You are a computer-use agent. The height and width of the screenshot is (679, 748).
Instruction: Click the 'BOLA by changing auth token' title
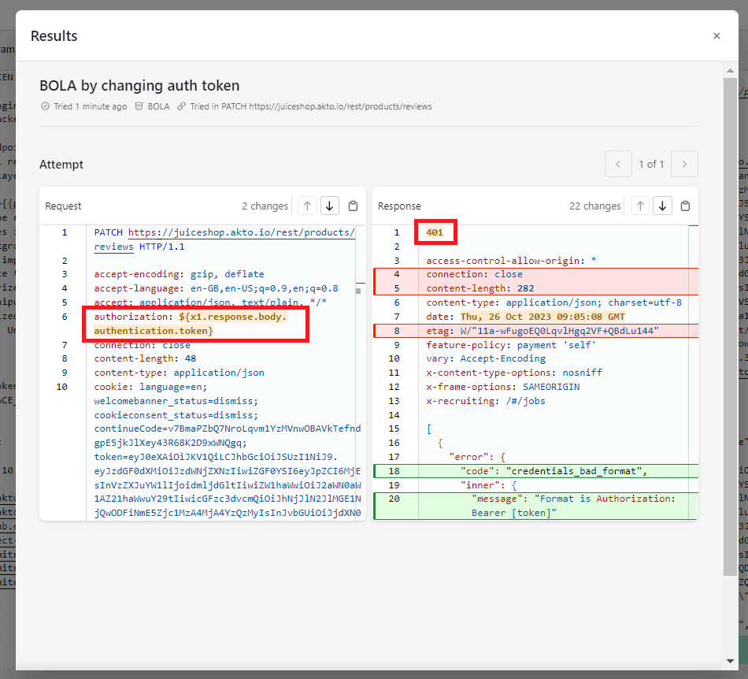pyautogui.click(x=139, y=85)
